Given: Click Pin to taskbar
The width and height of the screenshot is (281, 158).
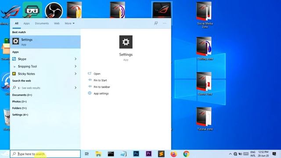Looking at the screenshot, I should 102,87.
